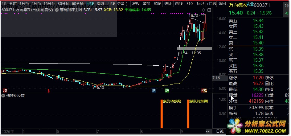Click the 日线 label at the bottom right
Image resolution: width=291 pixels, height=136 pixels.
tap(220, 131)
